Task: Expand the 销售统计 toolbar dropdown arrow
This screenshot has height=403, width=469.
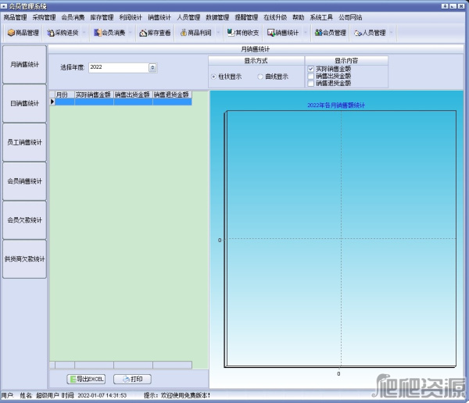Action: click(x=306, y=33)
